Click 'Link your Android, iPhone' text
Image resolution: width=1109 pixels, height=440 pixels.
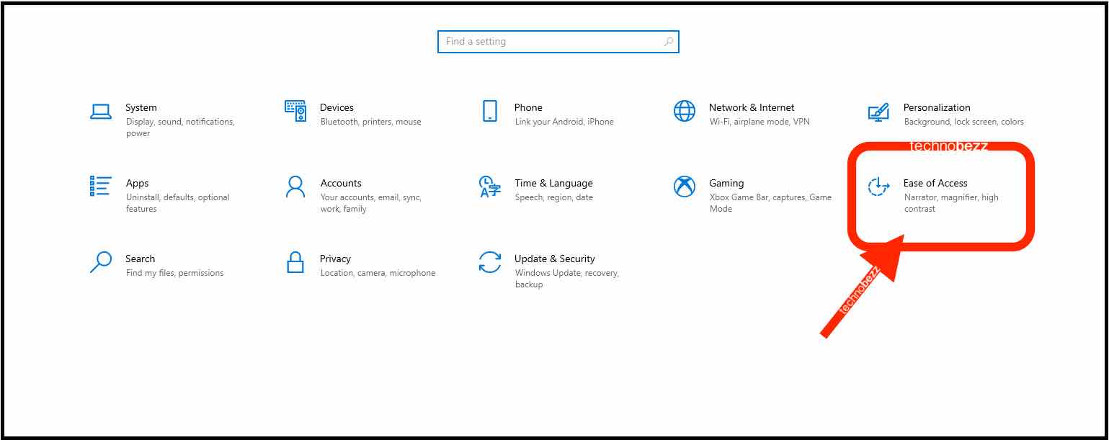(564, 122)
